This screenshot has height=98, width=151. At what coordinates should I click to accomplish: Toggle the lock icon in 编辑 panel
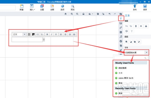click(146, 26)
